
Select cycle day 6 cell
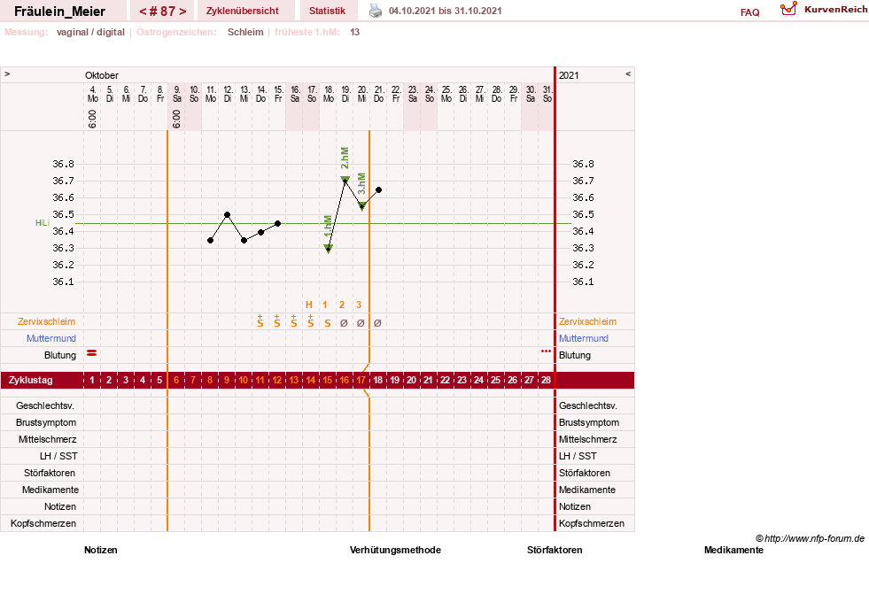176,381
